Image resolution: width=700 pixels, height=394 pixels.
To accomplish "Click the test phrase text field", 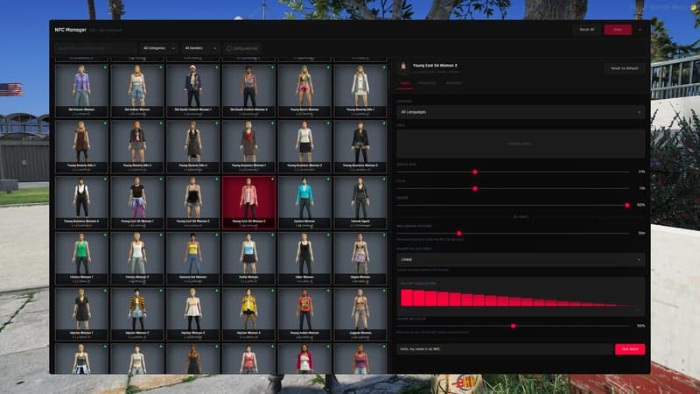I will pos(505,348).
